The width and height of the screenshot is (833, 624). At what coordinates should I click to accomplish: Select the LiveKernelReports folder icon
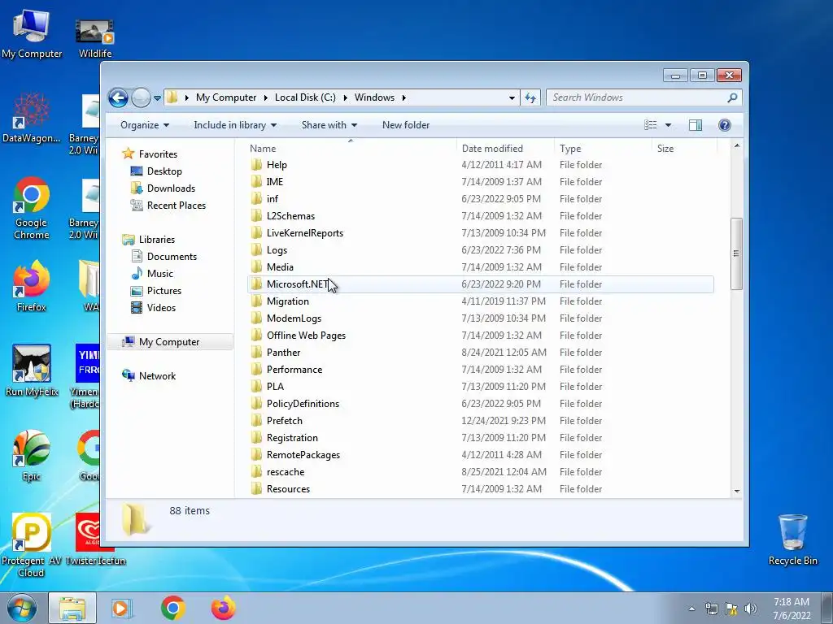tap(256, 233)
